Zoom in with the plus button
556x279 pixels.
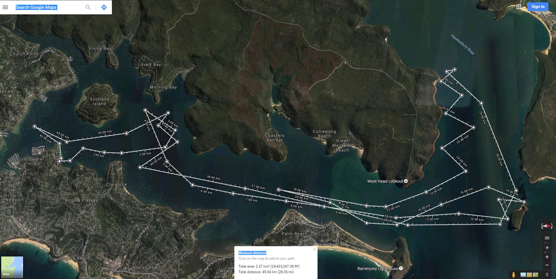(x=547, y=257)
